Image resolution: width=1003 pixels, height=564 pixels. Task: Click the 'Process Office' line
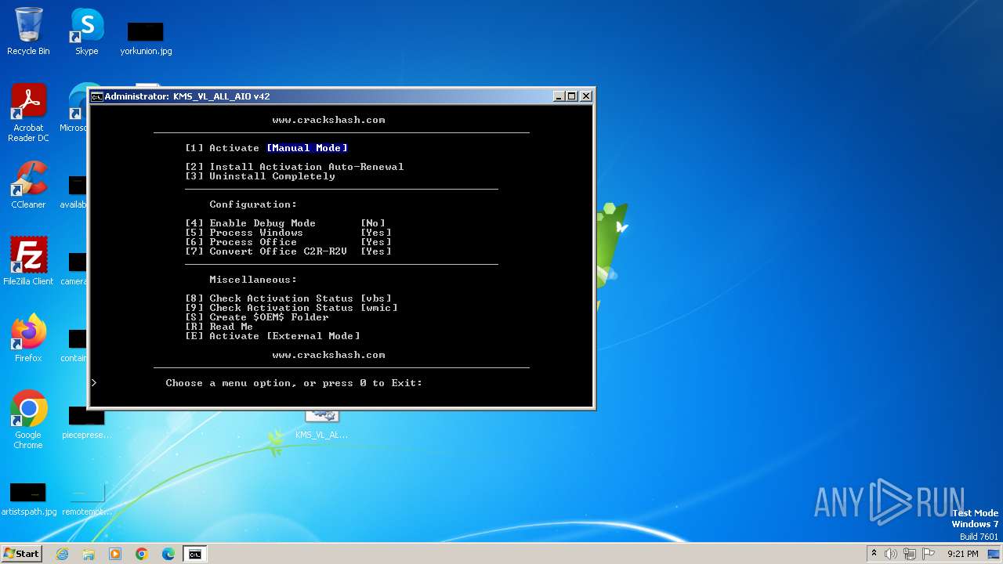coord(288,242)
